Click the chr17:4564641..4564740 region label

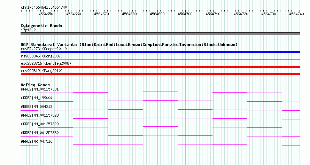[x=44, y=7]
